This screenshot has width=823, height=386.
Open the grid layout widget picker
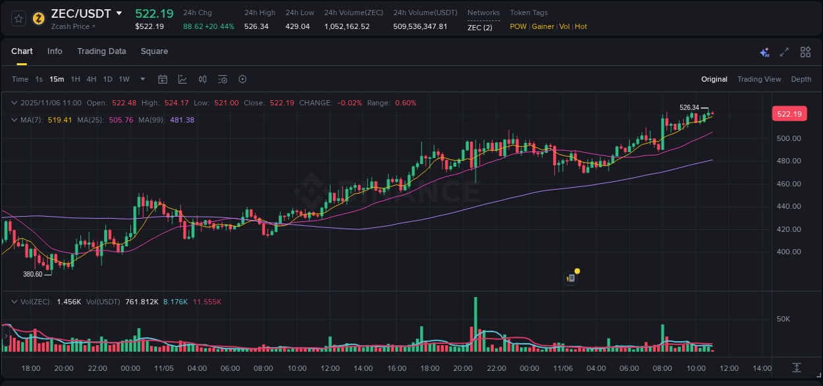pos(805,51)
